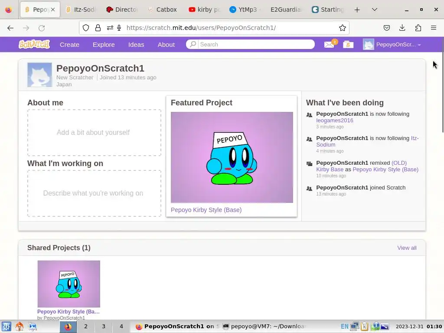Click the Scratch logo in the navbar
The height and width of the screenshot is (333, 444).
click(x=34, y=45)
